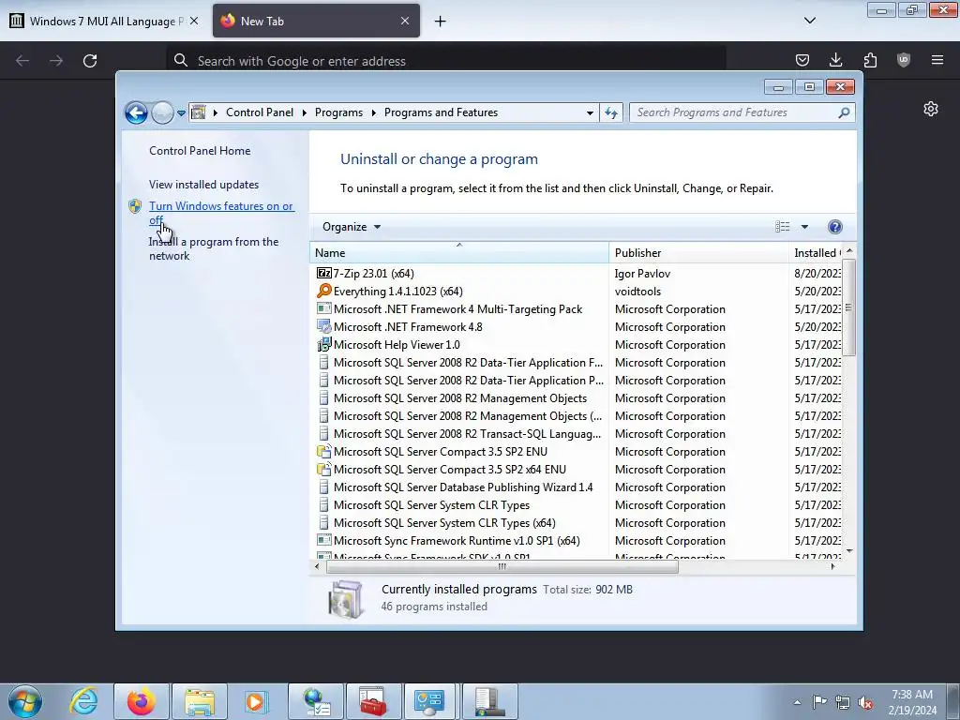
Task: Open Save to Pocket in Firefox toolbar
Action: tap(802, 60)
